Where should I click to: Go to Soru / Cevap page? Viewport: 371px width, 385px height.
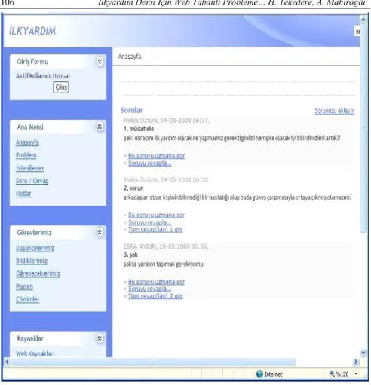[x=32, y=181]
